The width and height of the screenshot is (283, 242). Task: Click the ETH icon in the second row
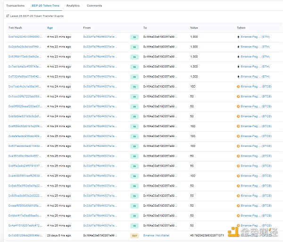(238, 47)
